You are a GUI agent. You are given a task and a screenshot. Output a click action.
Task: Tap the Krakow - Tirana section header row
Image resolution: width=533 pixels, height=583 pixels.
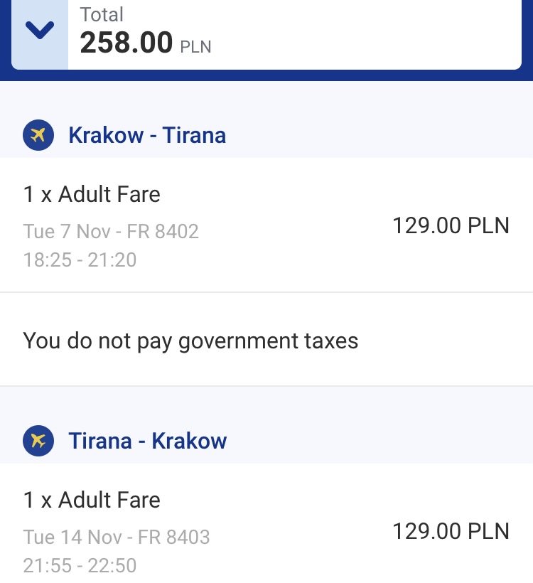266,135
